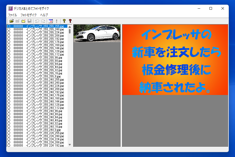The height and width of the screenshot is (157, 235).
Task: Select インプレッサ_255_255_160.jpg in file list
Action: point(37,45)
